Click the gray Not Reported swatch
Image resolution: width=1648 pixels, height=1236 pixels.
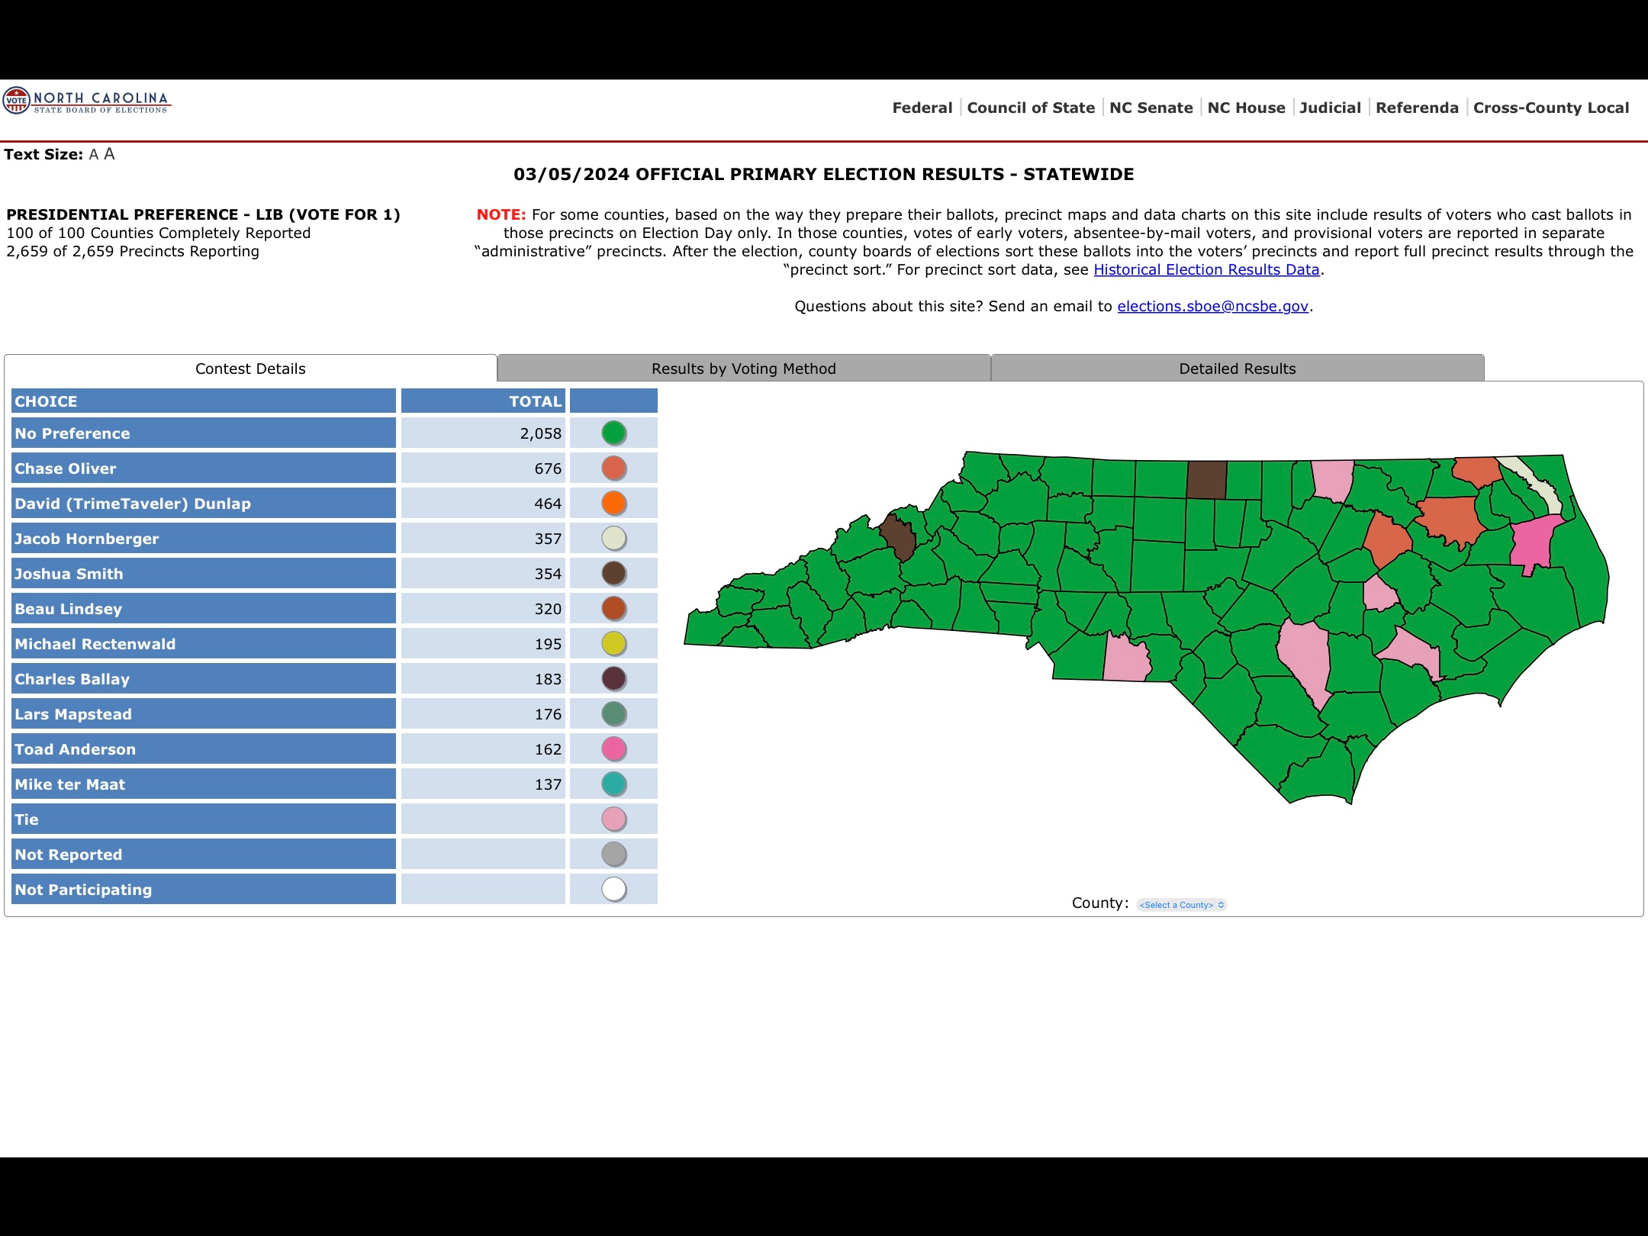(x=613, y=855)
